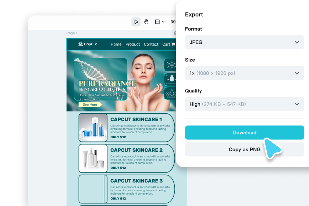
Task: Select the white skincare bottles thumbnail
Action: [x=93, y=158]
